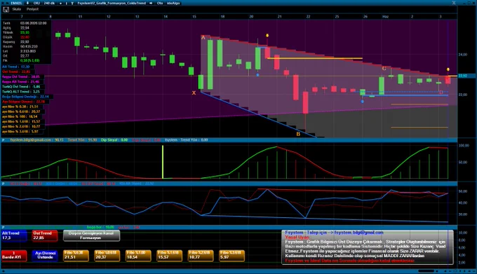477x274 pixels.
Task: Click the blue Ayı Direnci Üstünde button
Action: [x=45, y=256]
